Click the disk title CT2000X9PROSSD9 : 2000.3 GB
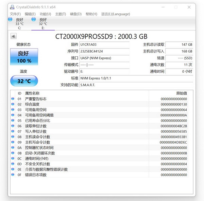The width and height of the screenshot is (204, 201). point(101,37)
